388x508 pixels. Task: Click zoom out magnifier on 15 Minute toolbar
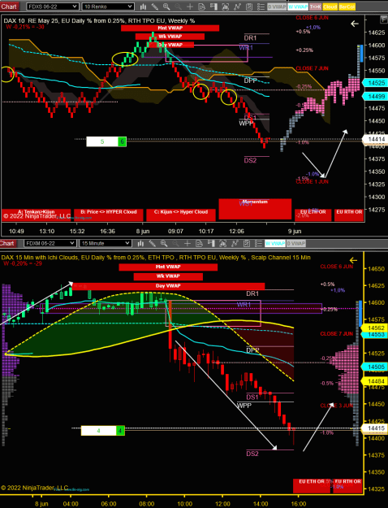coord(175,243)
